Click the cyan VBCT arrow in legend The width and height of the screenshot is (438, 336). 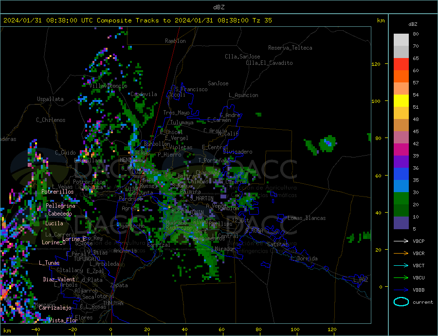coord(401,265)
